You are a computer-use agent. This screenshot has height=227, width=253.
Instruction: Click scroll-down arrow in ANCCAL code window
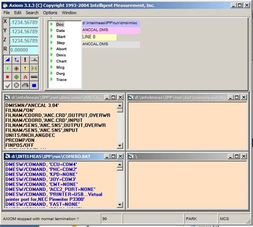[x=120, y=146]
